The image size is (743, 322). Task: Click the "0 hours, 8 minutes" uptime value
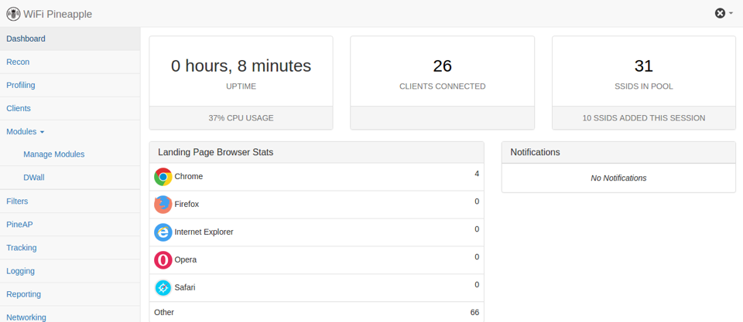[241, 66]
